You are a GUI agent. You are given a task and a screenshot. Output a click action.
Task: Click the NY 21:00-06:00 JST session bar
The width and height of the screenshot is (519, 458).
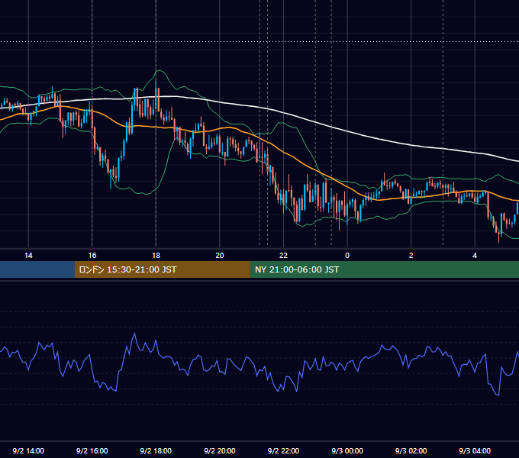(x=384, y=269)
